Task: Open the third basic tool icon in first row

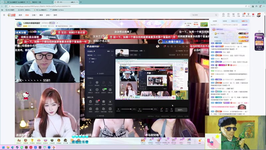Action: (x=103, y=102)
